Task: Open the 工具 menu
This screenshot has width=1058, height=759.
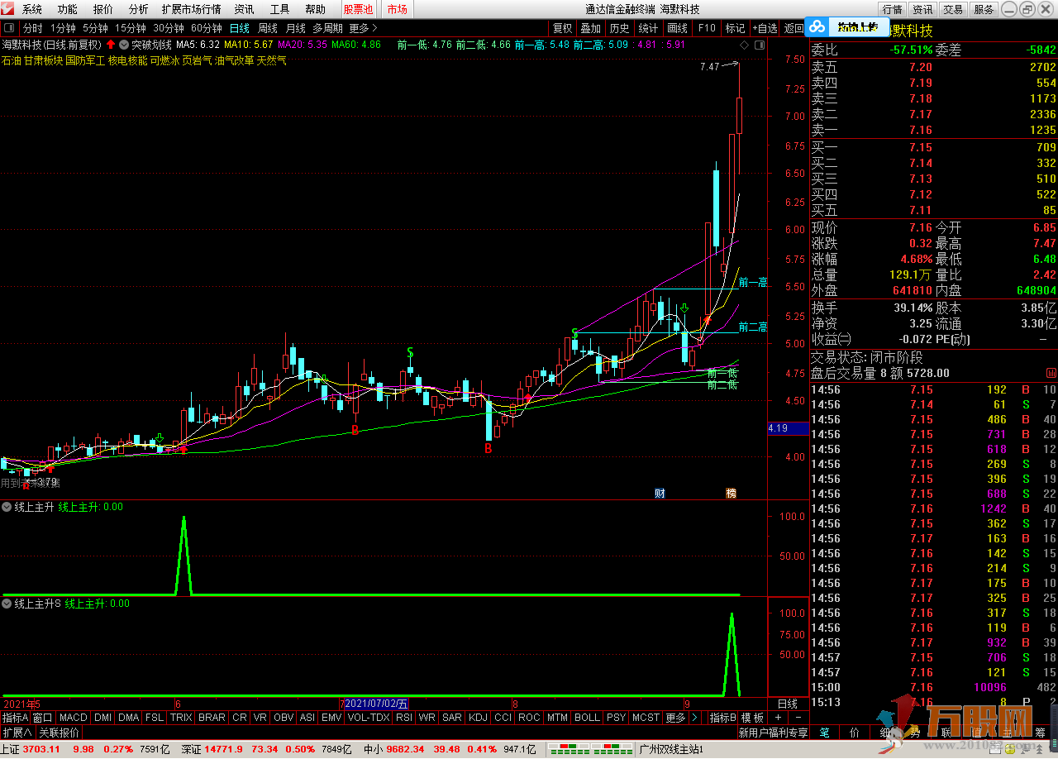Action: click(x=279, y=9)
